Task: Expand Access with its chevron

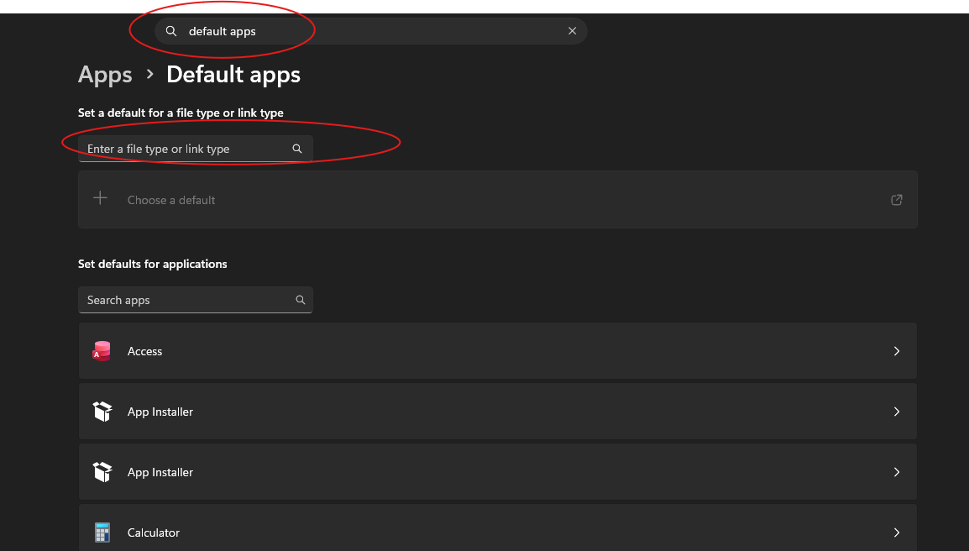Action: [x=897, y=351]
